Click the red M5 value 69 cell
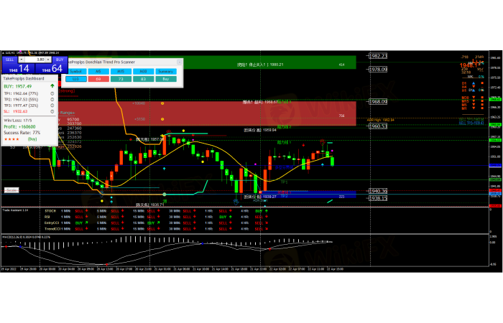Image resolution: width=503 pixels, height=323 pixels. [98, 79]
